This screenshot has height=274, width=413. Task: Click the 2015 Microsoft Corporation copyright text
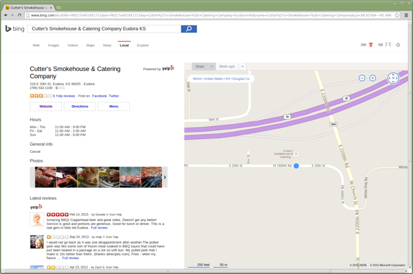click(x=388, y=265)
